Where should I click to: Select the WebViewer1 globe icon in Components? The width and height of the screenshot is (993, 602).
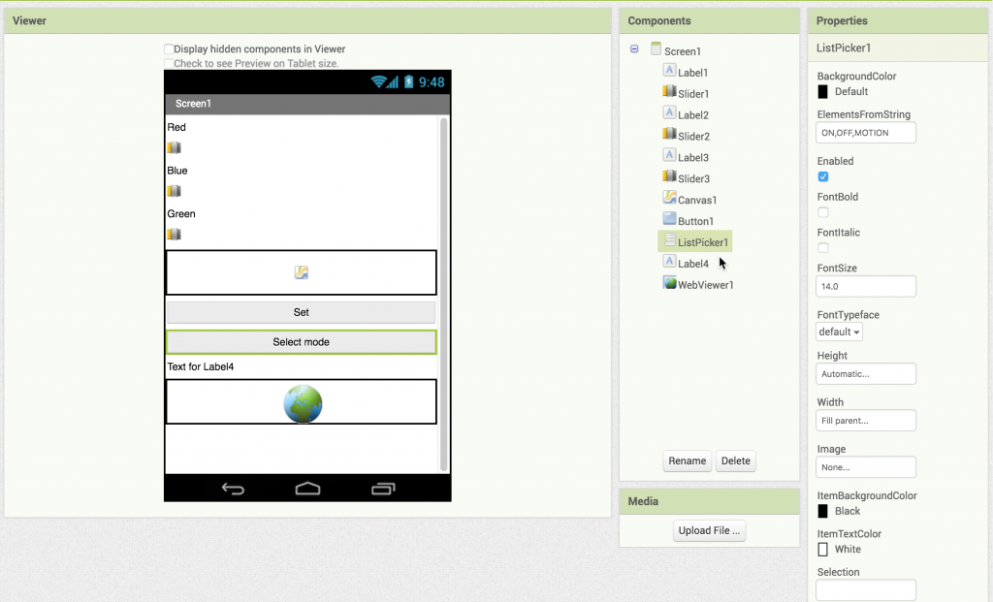(x=669, y=283)
